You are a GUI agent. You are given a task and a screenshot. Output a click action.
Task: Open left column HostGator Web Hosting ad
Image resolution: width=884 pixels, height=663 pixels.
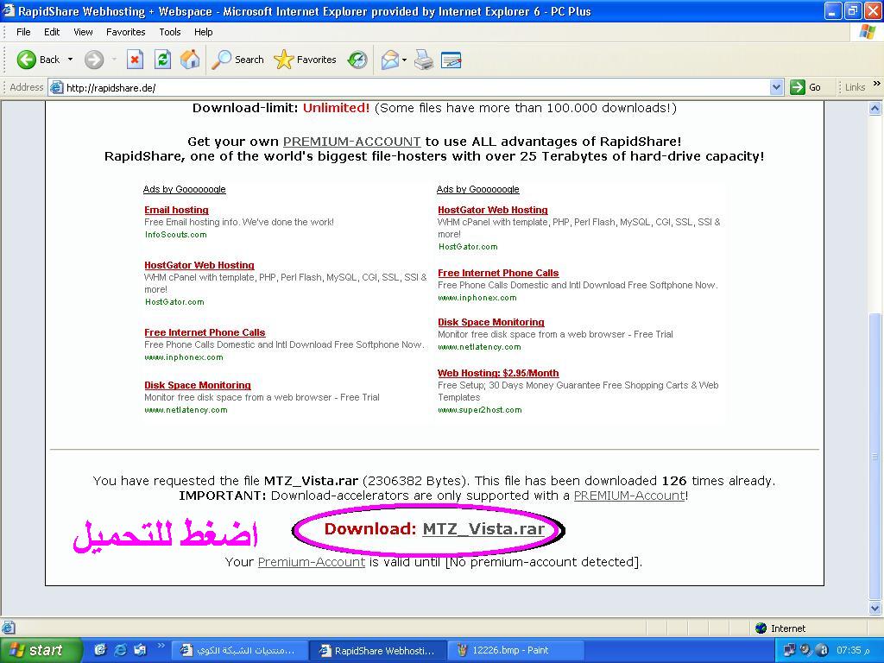(199, 265)
